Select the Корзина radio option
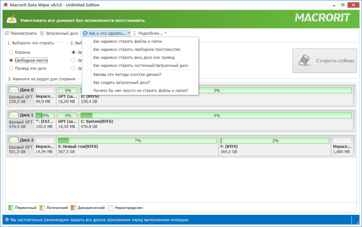Screen dimensions: 362x227 click(x=11, y=52)
